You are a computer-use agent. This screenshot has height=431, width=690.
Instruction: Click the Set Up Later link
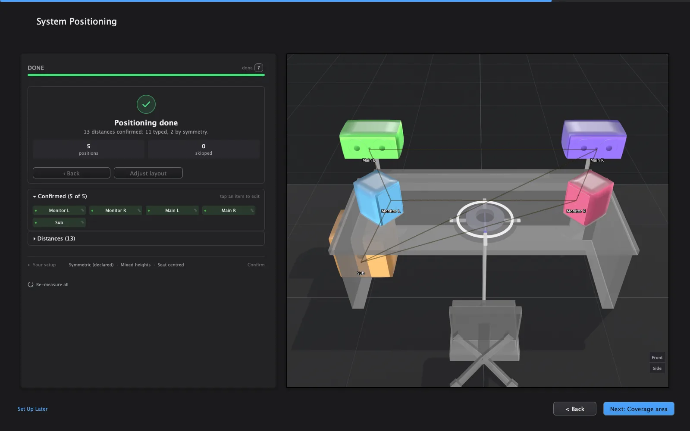pos(33,409)
